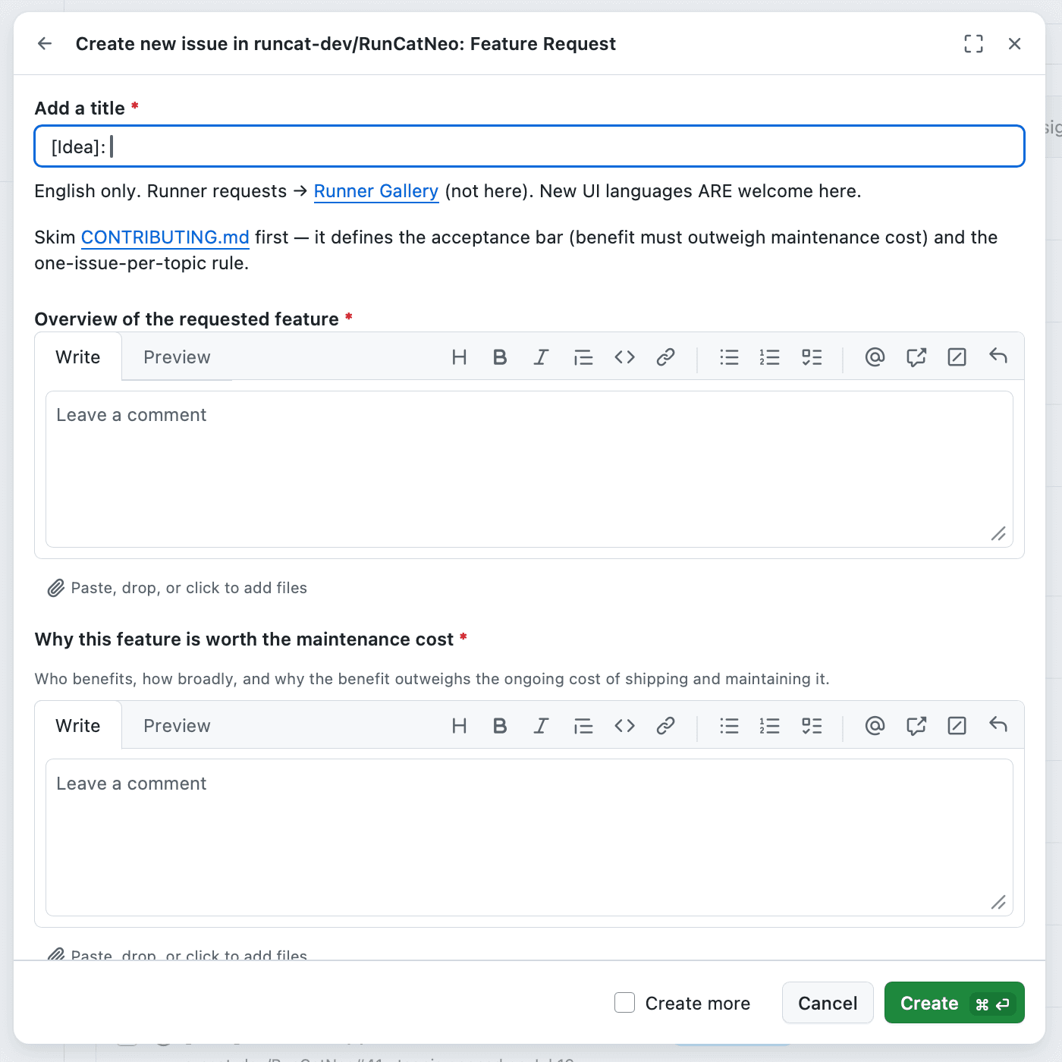
Task: Click the maintenance cost comment text area
Action: (x=529, y=837)
